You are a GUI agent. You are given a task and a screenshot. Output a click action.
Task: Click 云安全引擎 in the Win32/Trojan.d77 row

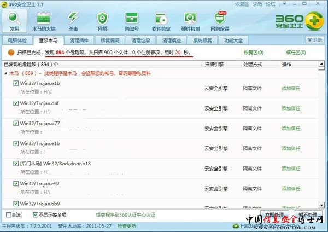click(x=216, y=129)
